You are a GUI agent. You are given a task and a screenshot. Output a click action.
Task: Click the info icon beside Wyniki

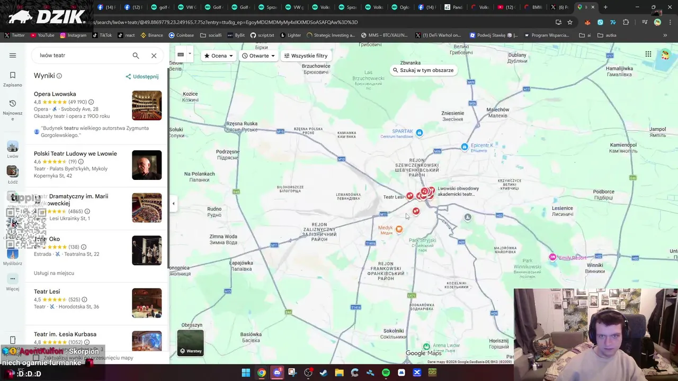tap(59, 76)
